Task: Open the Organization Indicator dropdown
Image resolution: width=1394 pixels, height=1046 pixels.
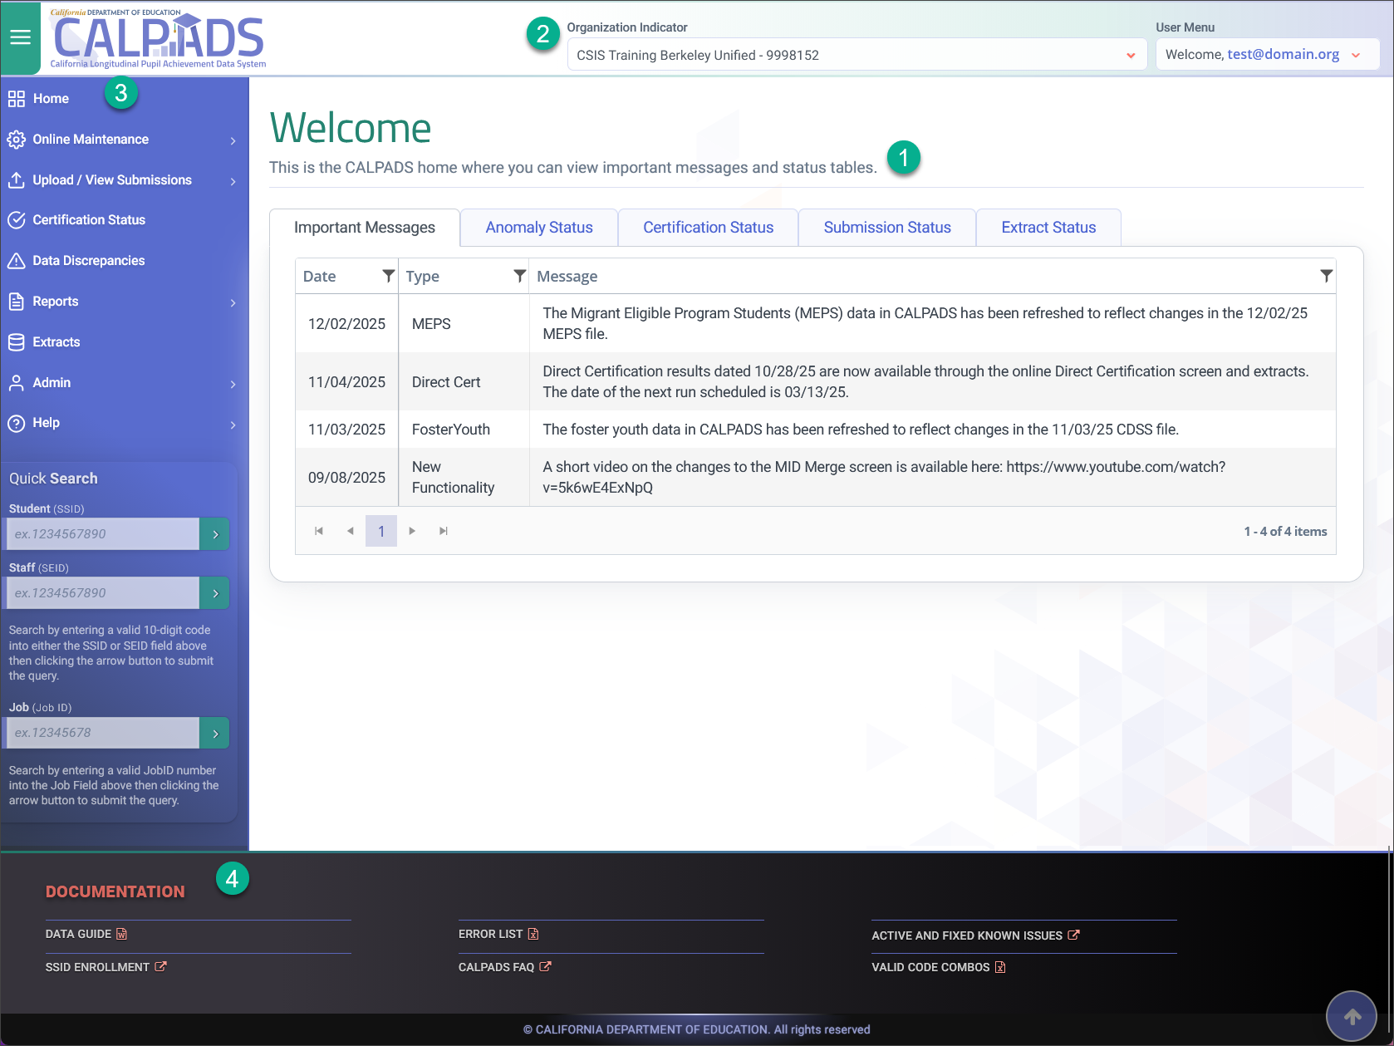Action: point(856,55)
